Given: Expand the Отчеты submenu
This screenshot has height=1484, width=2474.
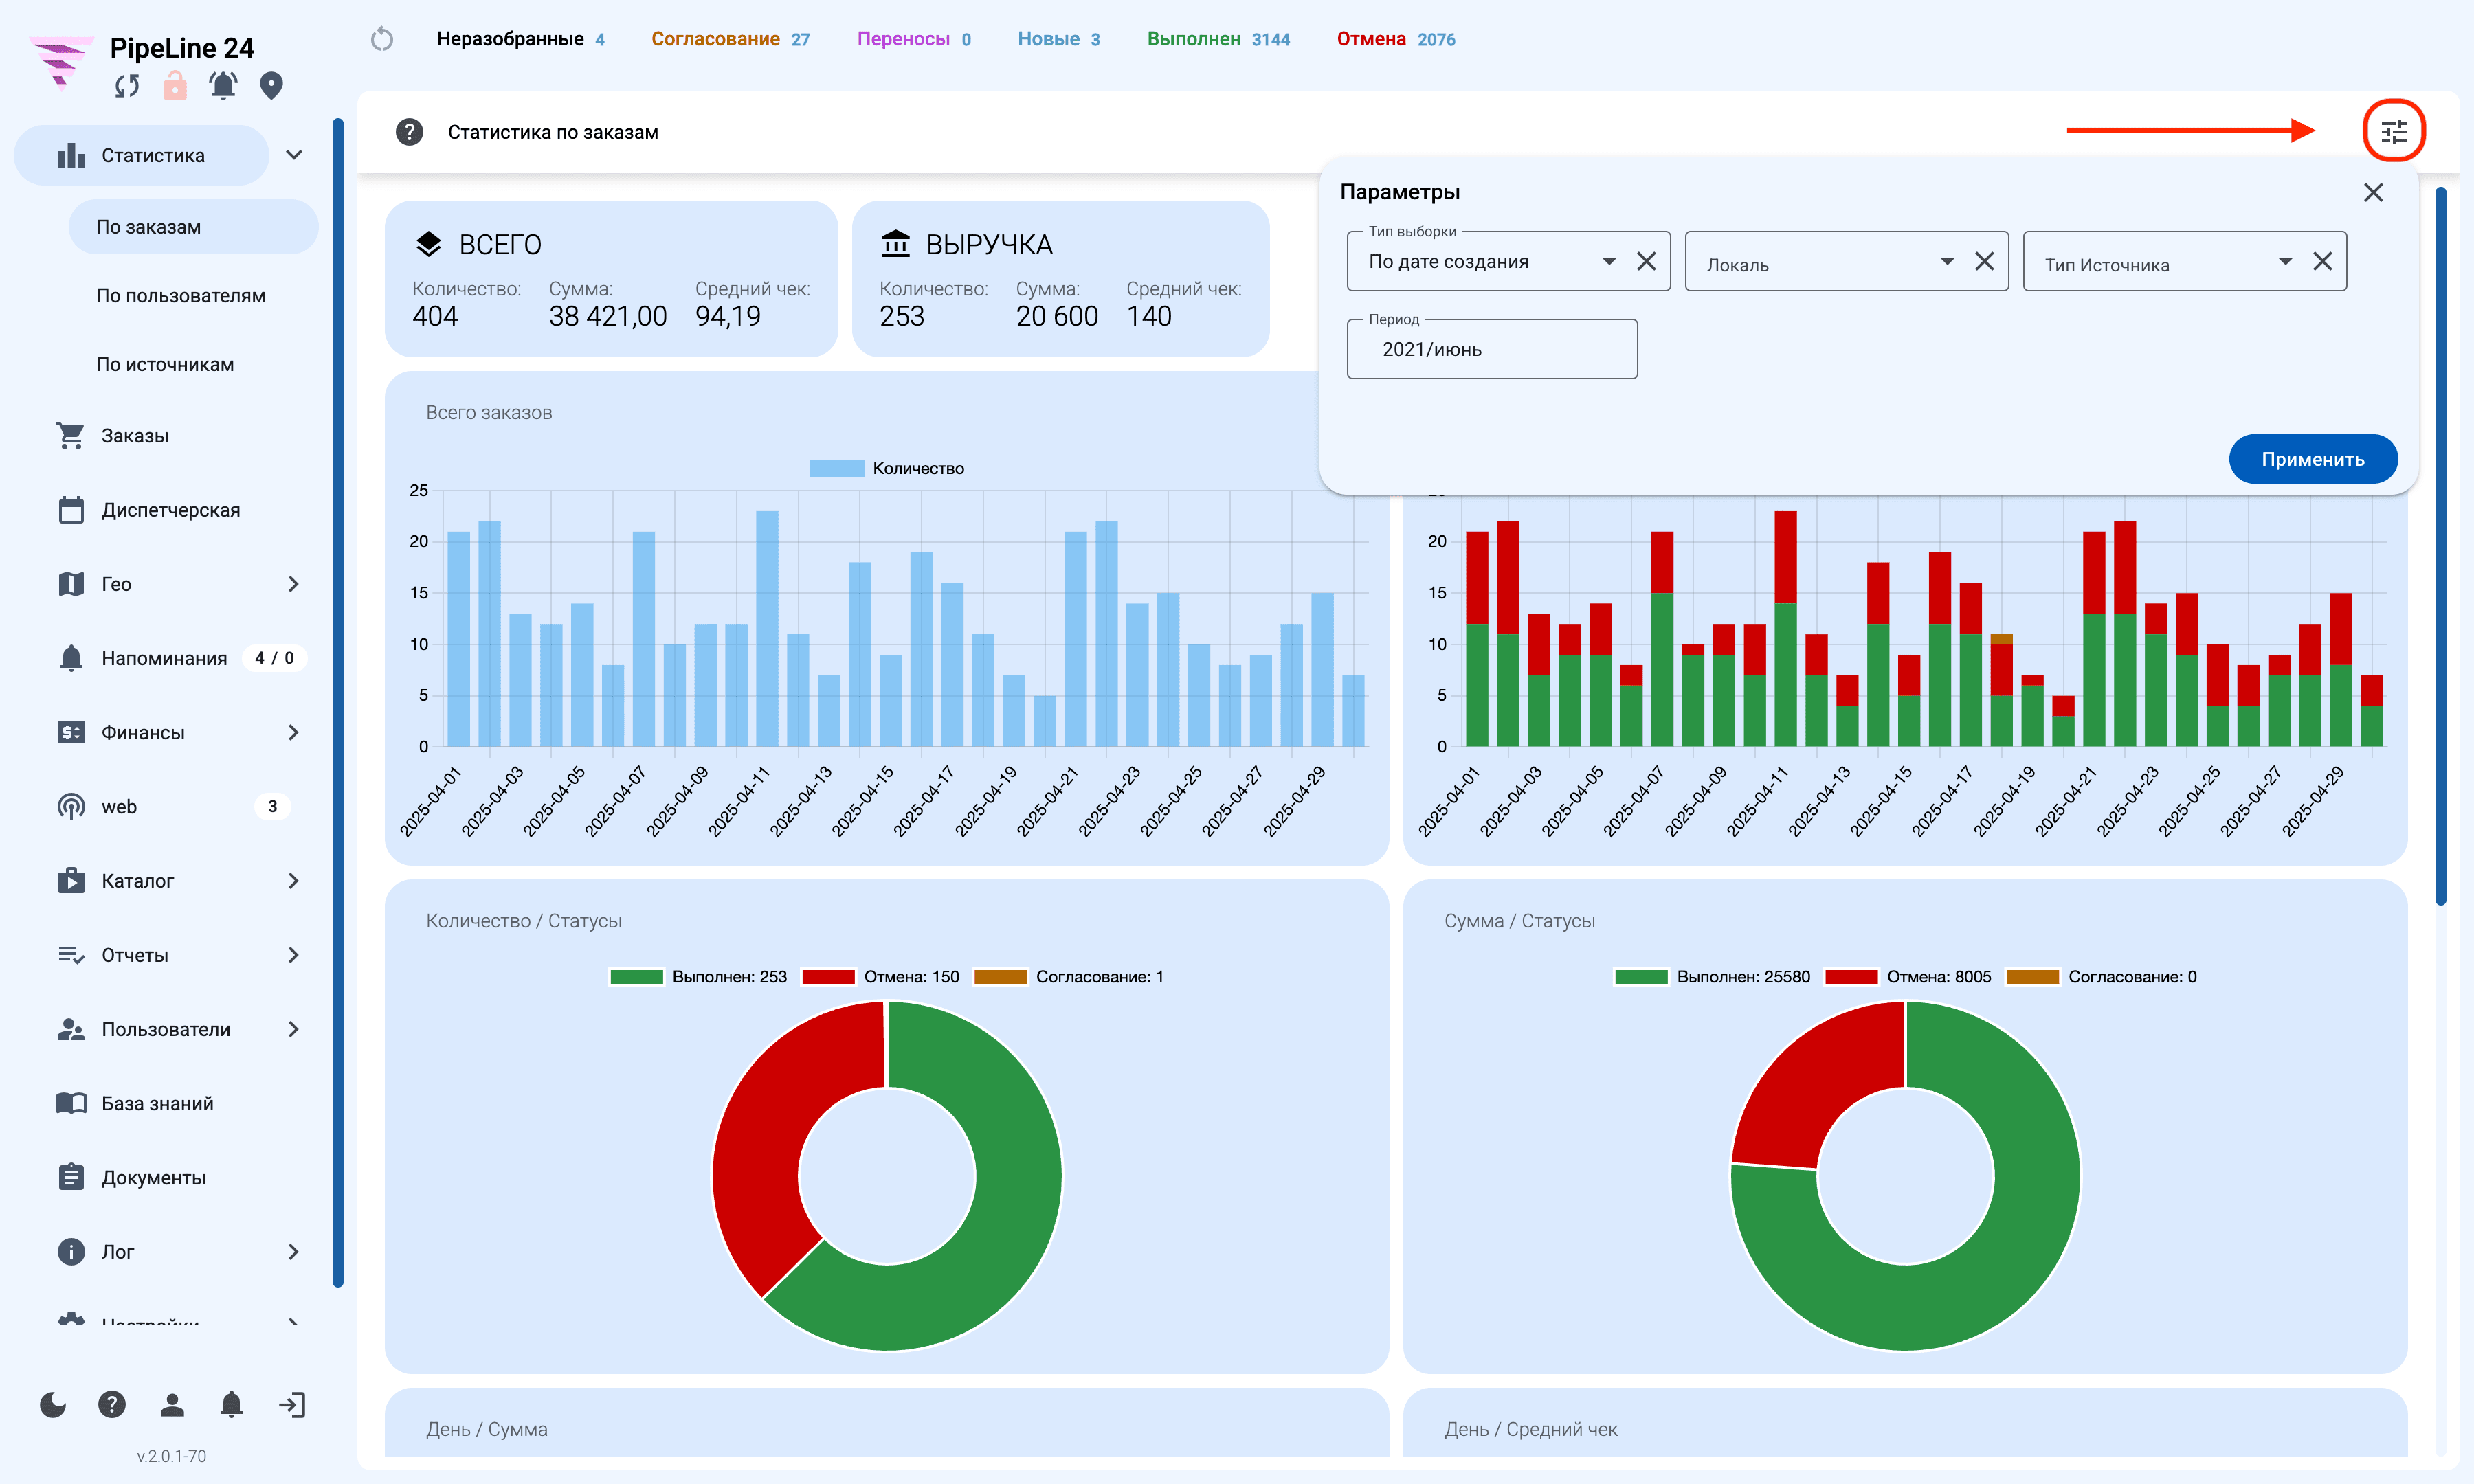Looking at the screenshot, I should (x=293, y=955).
